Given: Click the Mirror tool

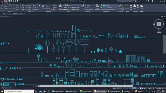Looking at the screenshot, I should pyautogui.click(x=29, y=7).
